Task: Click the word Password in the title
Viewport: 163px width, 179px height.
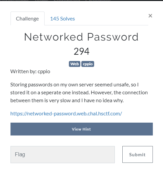Action: point(113,37)
